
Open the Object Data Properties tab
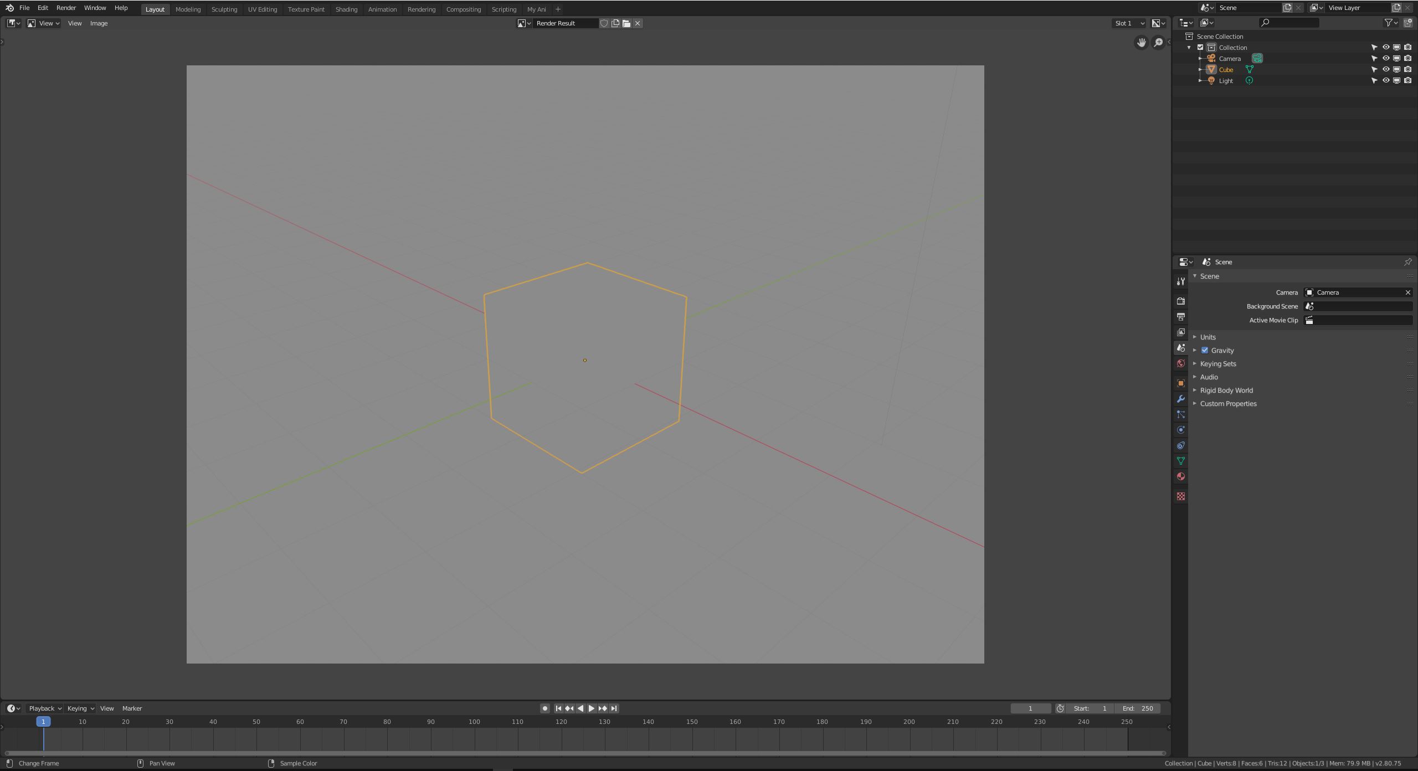pyautogui.click(x=1181, y=460)
